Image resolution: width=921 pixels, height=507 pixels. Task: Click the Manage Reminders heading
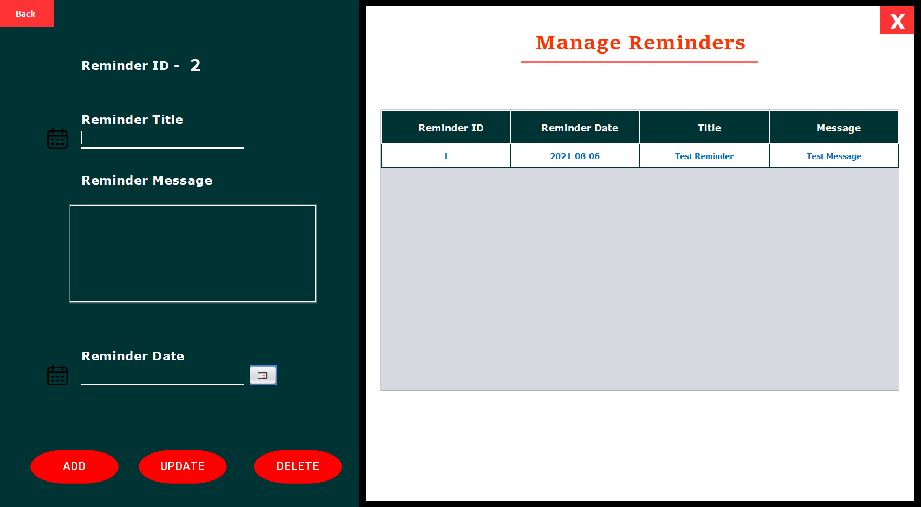coord(640,43)
